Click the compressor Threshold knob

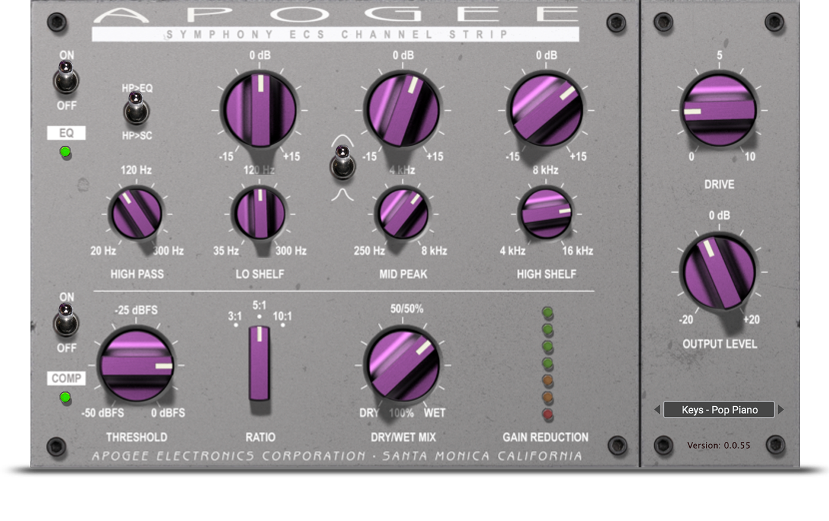click(136, 365)
